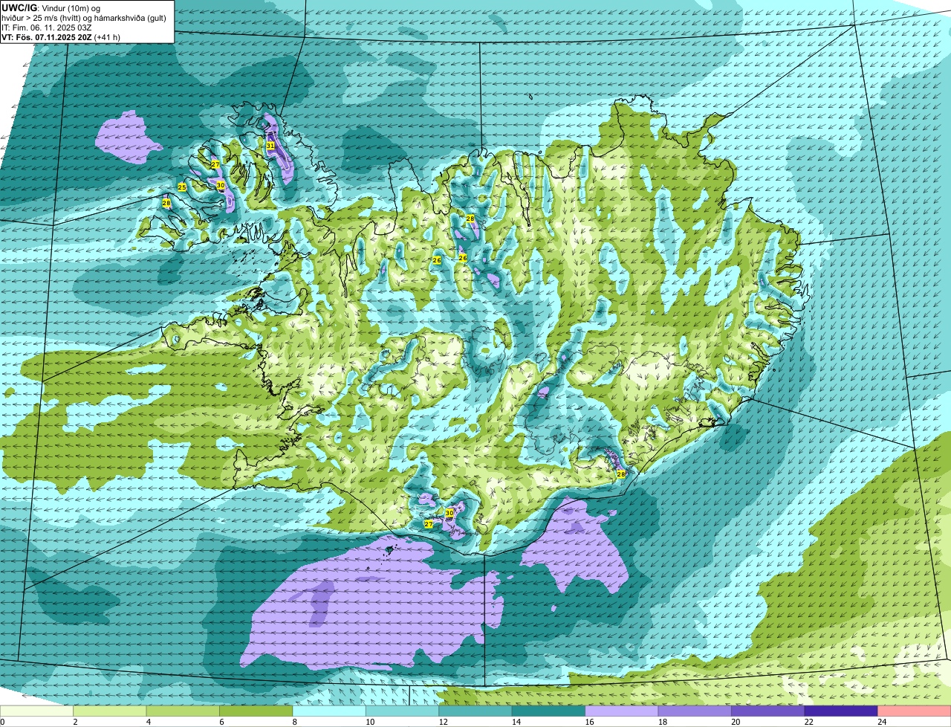Click the "VT: Fös. 07.11.2025 20Z (+41 h)" line

(x=62, y=36)
